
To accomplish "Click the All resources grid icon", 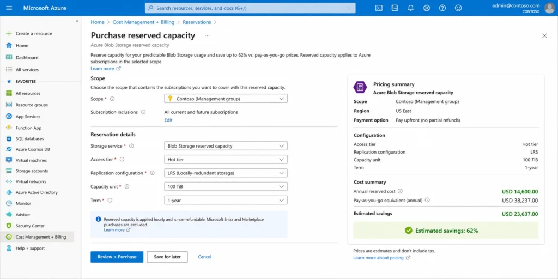I will (x=9, y=93).
